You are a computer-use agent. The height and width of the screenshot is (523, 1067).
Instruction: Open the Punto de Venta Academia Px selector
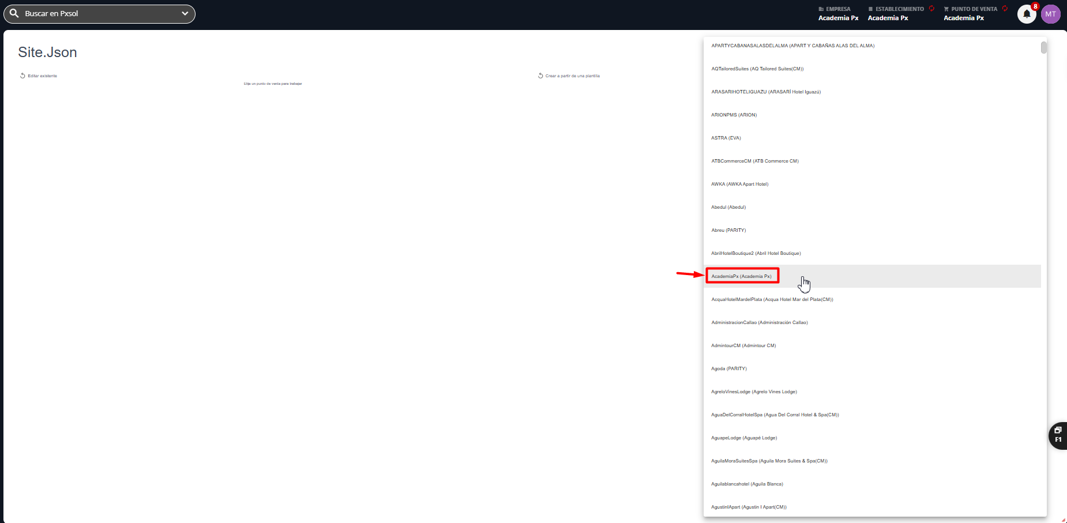(964, 14)
